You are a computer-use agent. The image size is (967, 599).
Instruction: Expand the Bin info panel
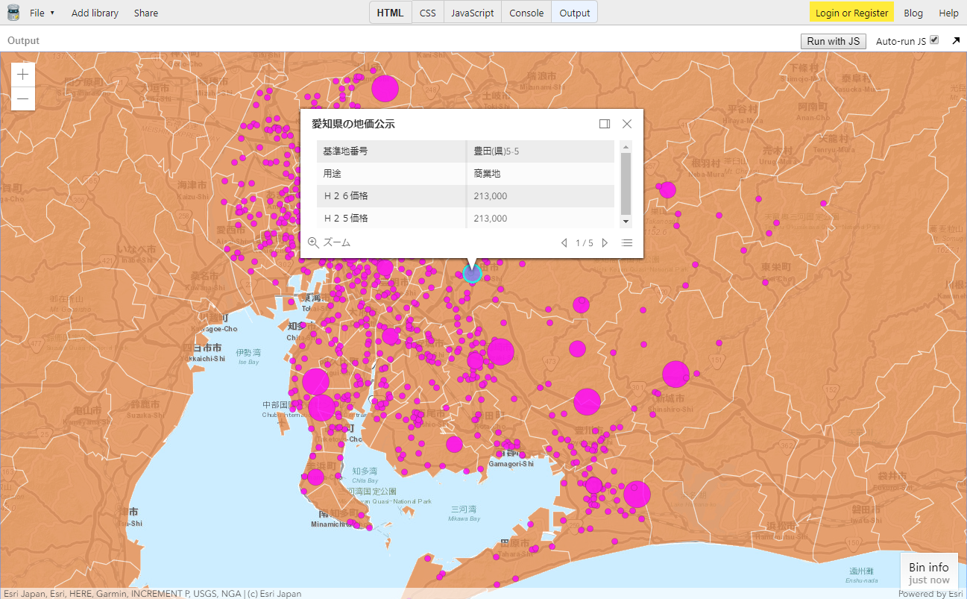tap(929, 572)
